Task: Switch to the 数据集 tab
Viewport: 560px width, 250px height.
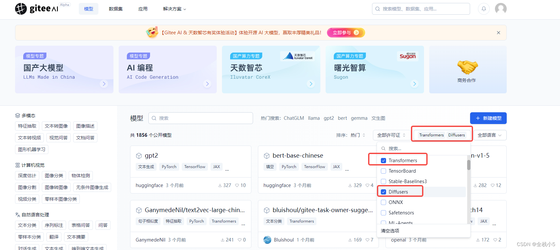Action: [x=116, y=9]
